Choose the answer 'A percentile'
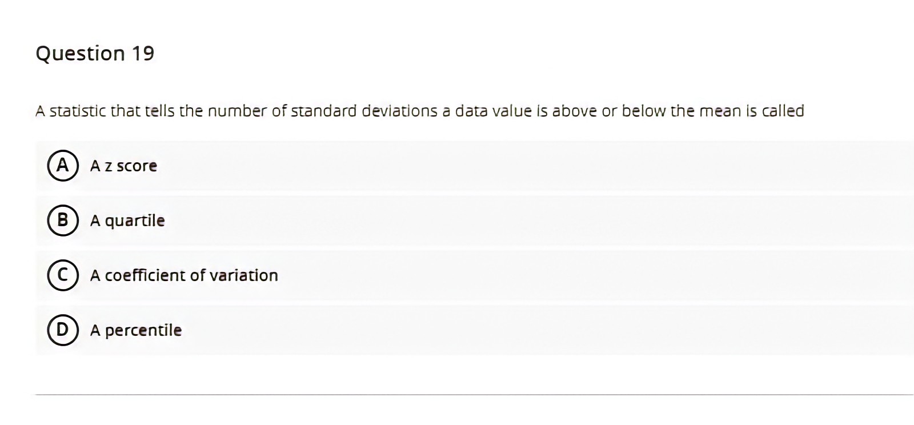 tap(136, 330)
